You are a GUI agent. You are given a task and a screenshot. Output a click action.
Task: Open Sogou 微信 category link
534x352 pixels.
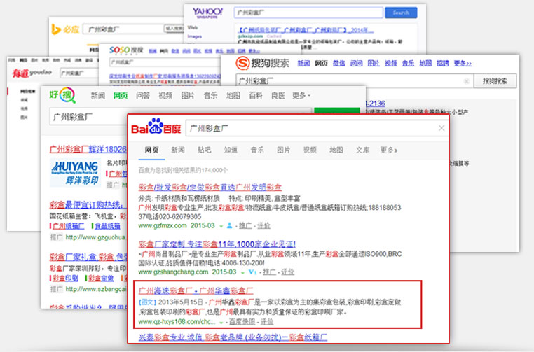[x=338, y=63]
